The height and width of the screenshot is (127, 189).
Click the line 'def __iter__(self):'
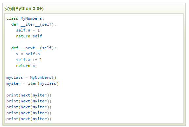click(x=34, y=24)
